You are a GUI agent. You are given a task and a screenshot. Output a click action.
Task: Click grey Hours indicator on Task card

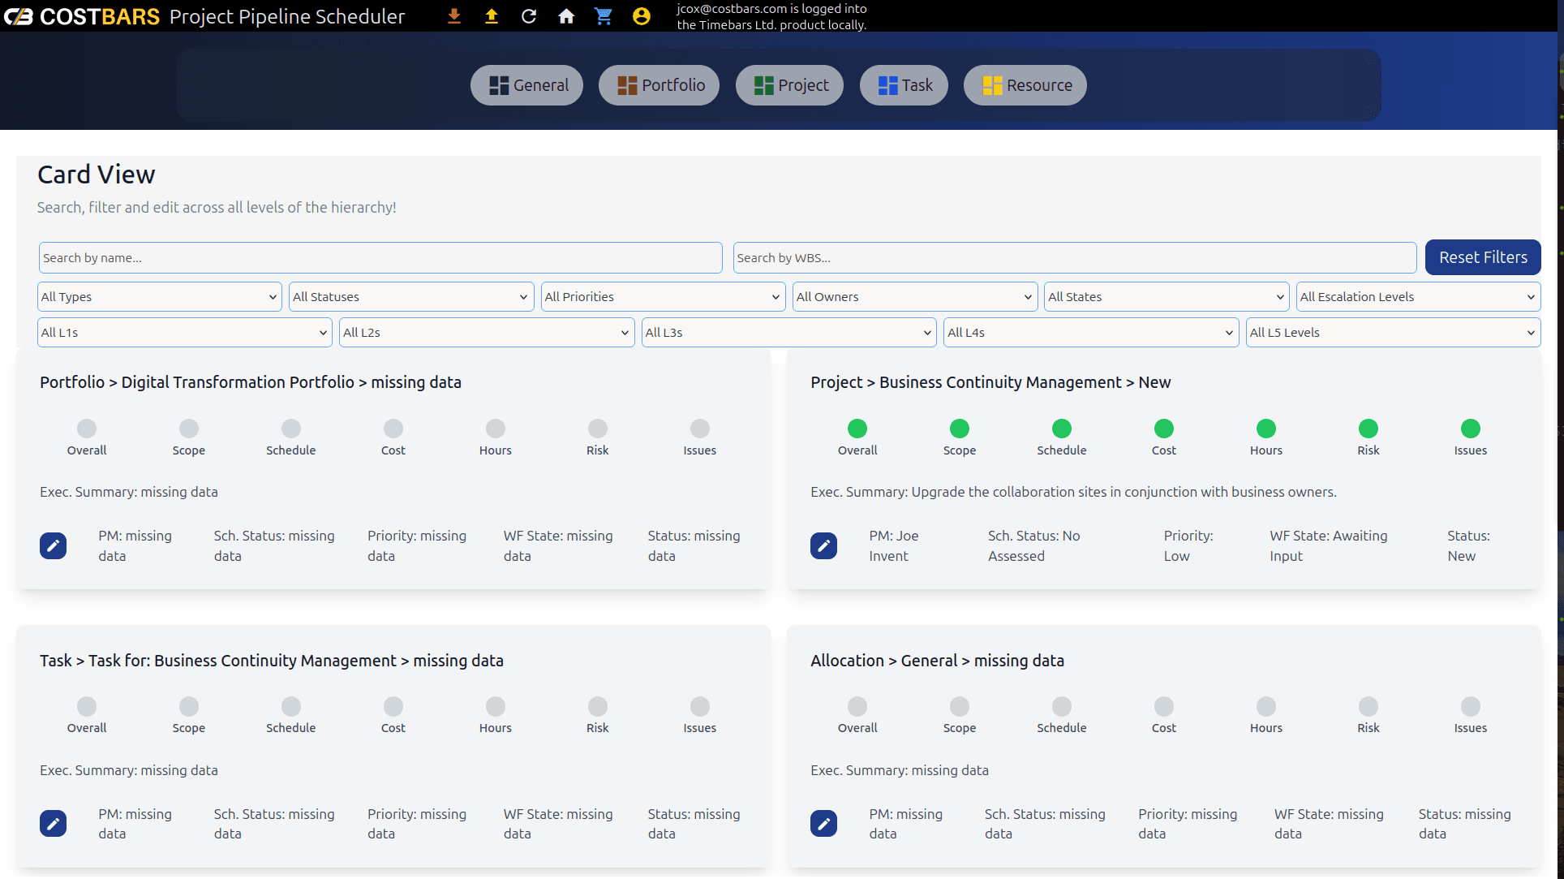[x=496, y=706]
